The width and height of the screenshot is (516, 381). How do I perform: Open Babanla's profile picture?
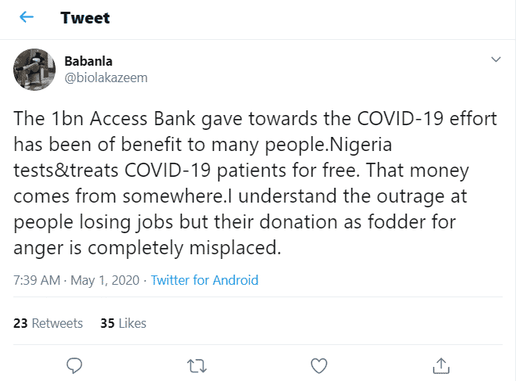[x=34, y=70]
